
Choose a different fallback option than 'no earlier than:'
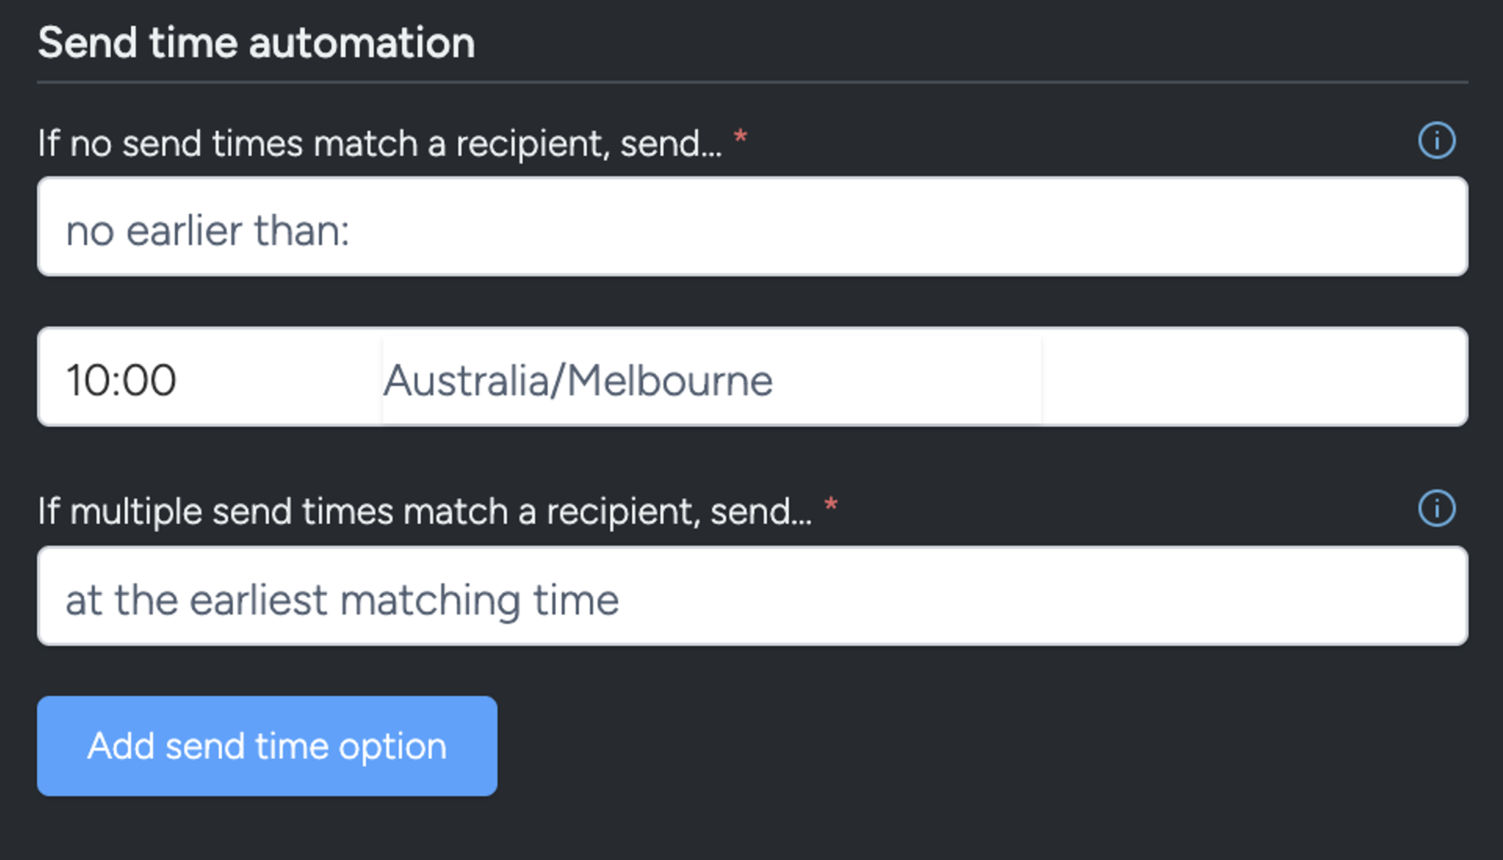750,227
